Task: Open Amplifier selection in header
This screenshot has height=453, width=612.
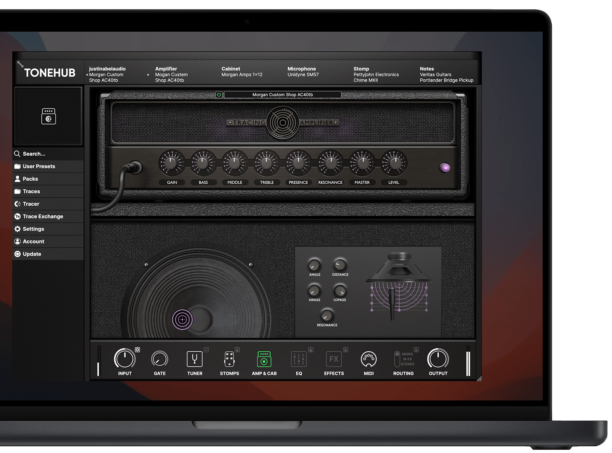Action: pos(171,75)
